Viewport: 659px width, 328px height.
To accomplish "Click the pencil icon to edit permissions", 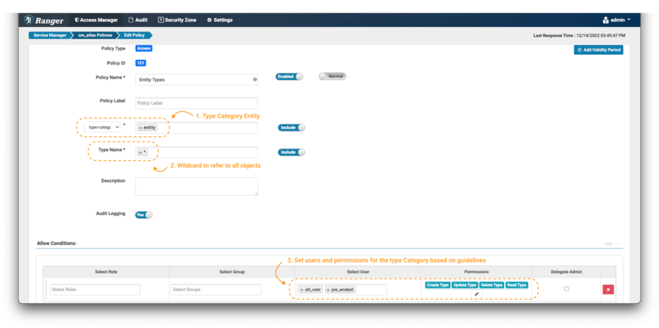I will coord(476,294).
